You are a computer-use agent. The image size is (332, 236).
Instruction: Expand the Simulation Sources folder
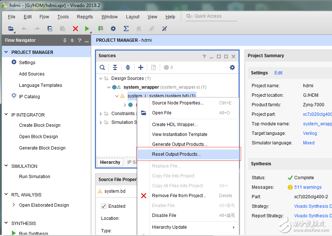coord(101,122)
